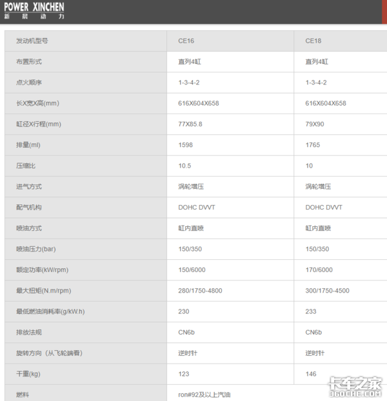
Task: Select the 616X604X658 value under CE16
Action: coord(199,103)
